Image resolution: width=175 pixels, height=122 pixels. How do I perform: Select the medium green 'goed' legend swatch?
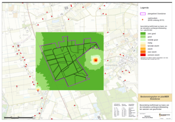[x=143, y=37]
